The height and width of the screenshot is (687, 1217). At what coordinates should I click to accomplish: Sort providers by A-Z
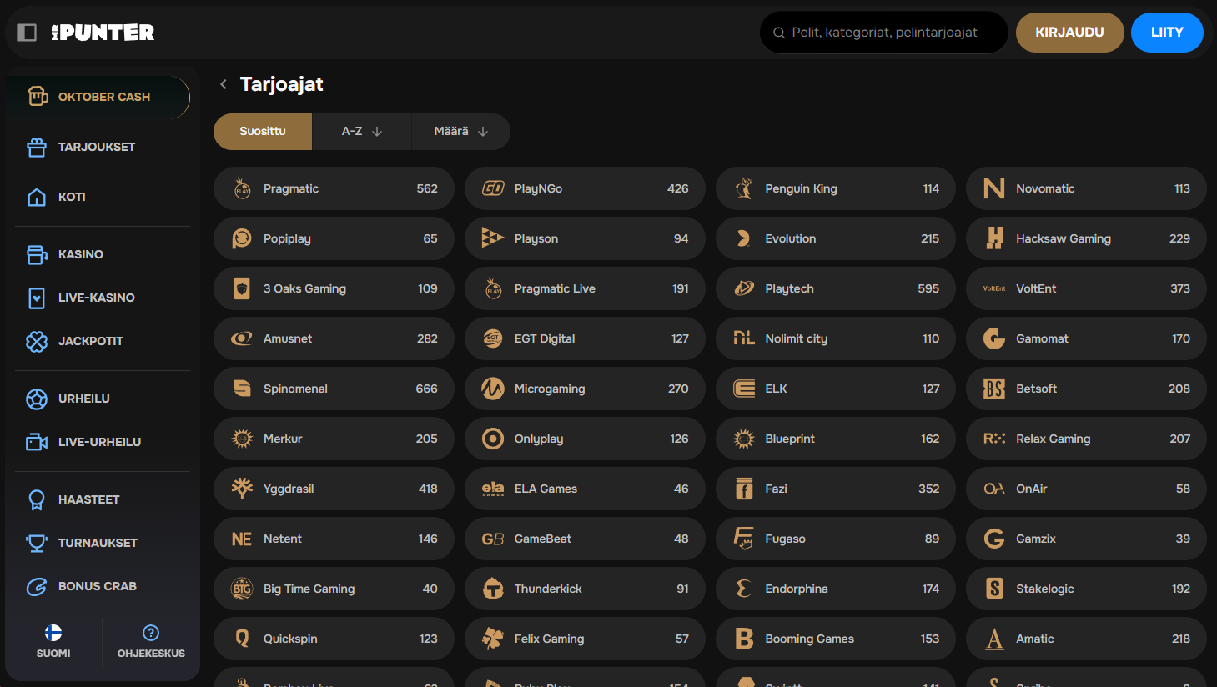[361, 132]
